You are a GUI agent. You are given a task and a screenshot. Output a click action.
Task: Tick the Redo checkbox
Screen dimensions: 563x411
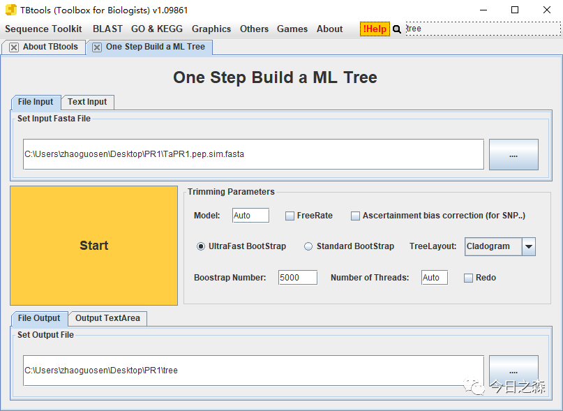click(x=468, y=278)
